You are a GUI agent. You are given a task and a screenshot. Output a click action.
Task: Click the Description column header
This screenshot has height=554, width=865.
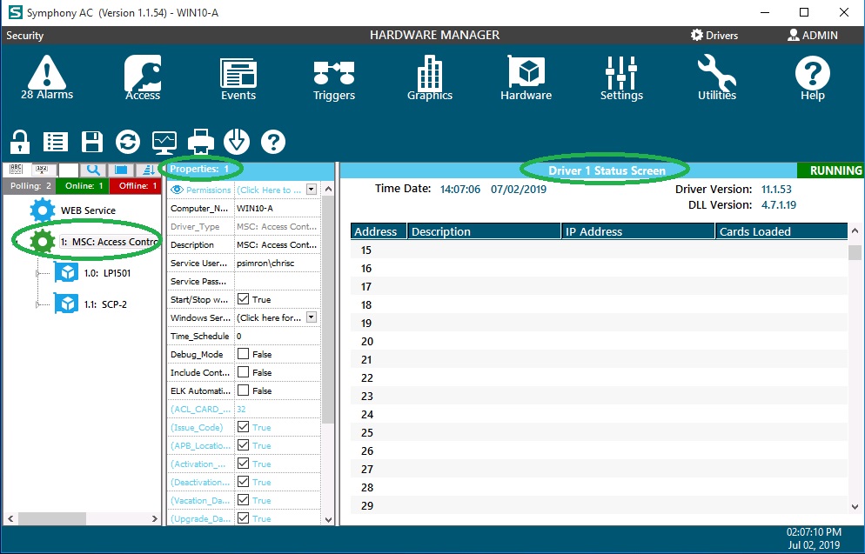(x=484, y=231)
